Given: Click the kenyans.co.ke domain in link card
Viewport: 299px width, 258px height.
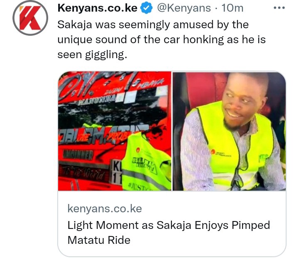Looking at the screenshot, I should pyautogui.click(x=105, y=209).
